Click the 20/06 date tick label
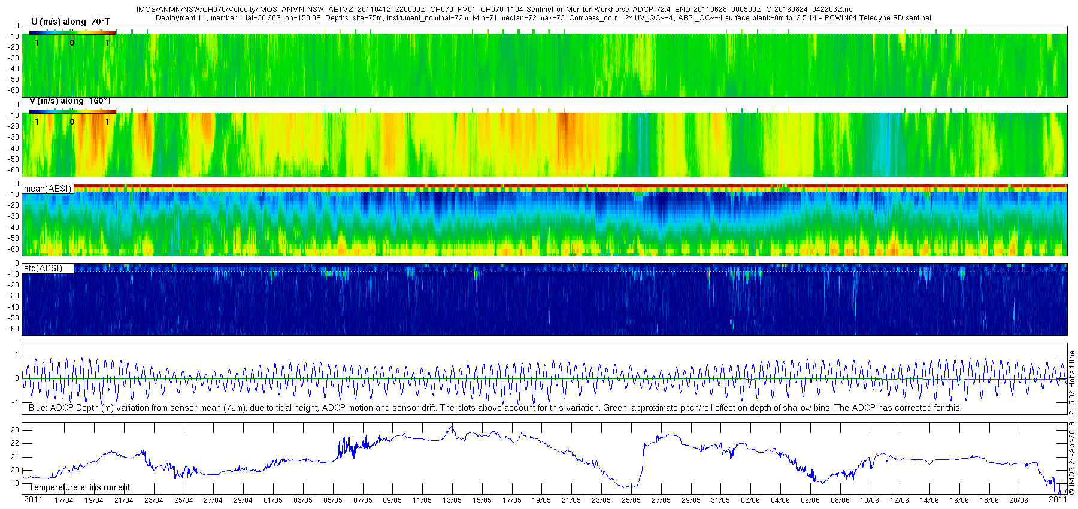1078x509 pixels. pos(1019,500)
